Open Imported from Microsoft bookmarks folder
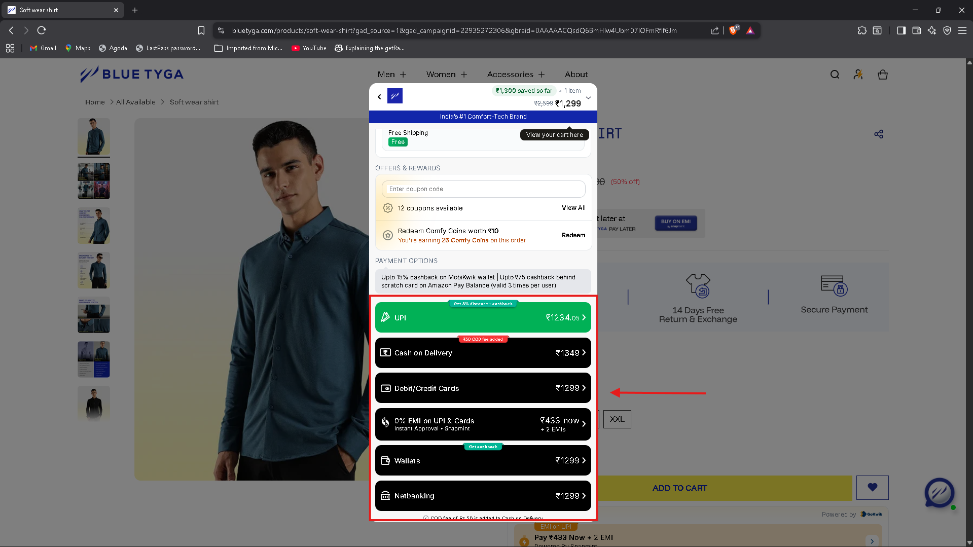Image resolution: width=973 pixels, height=547 pixels. coord(248,48)
